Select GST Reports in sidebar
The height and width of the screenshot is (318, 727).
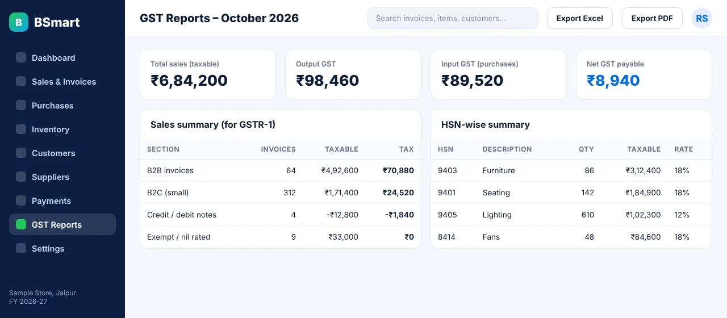(62, 224)
